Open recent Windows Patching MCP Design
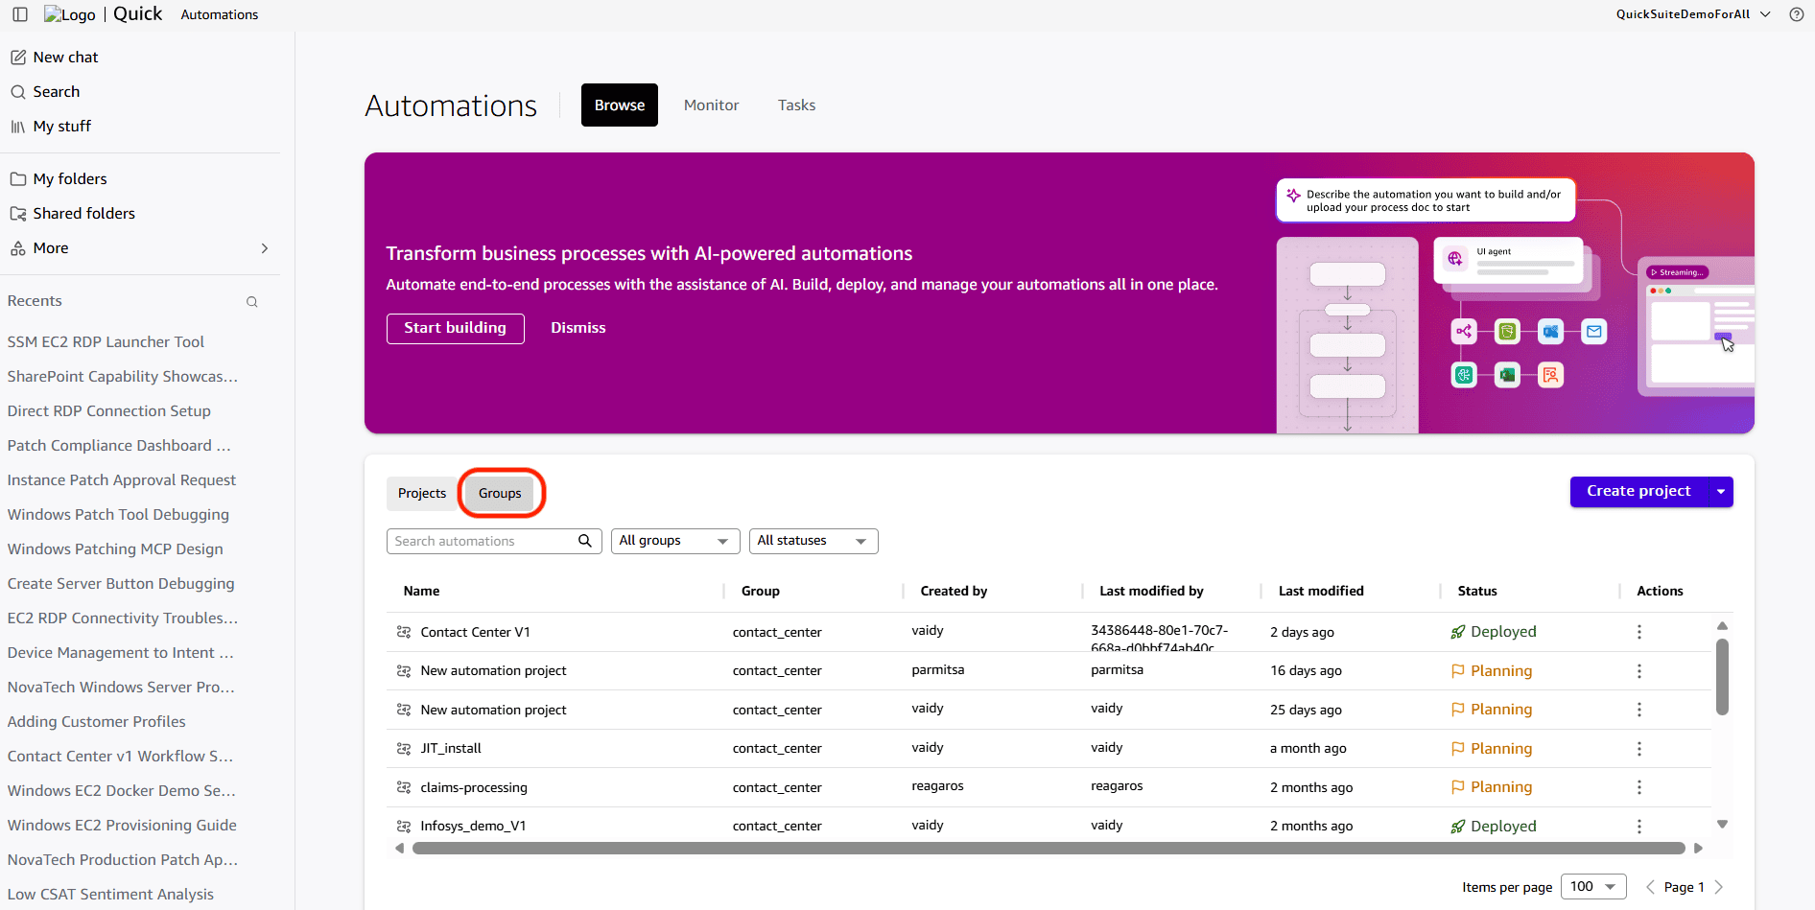The height and width of the screenshot is (910, 1815). click(x=115, y=549)
